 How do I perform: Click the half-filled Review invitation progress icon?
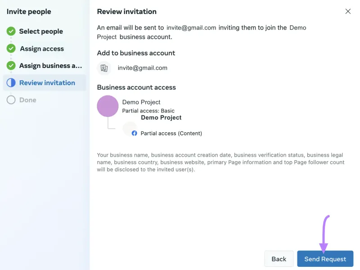12,83
